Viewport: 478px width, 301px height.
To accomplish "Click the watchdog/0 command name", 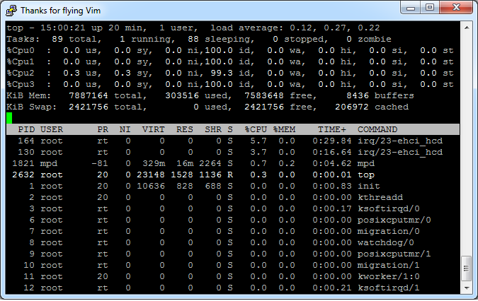I will pos(386,242).
